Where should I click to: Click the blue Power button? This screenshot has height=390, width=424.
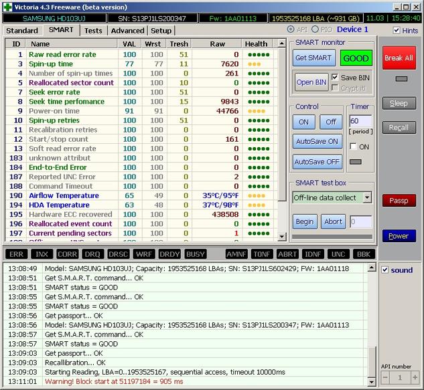click(399, 235)
